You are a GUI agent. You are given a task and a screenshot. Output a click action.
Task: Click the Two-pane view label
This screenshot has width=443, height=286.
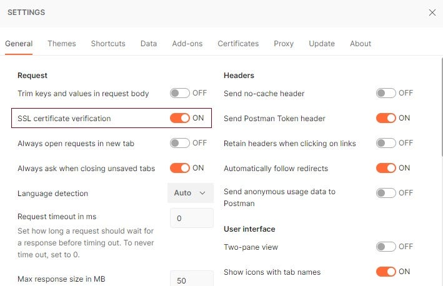point(251,247)
